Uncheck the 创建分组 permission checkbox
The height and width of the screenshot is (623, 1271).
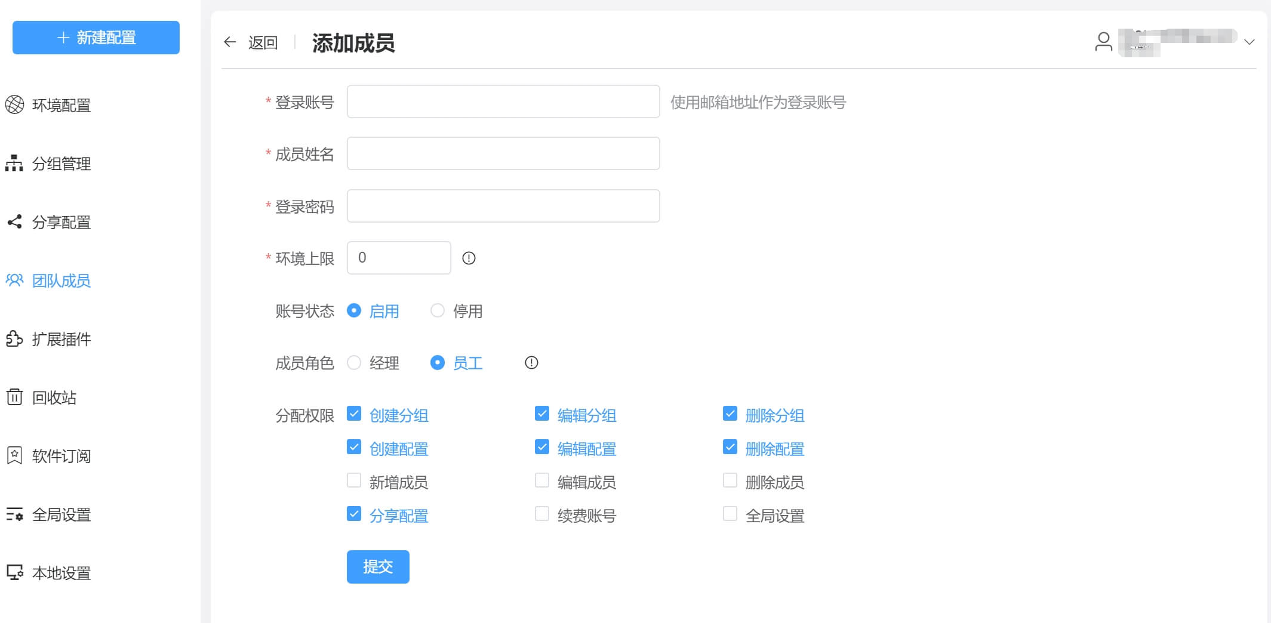354,414
